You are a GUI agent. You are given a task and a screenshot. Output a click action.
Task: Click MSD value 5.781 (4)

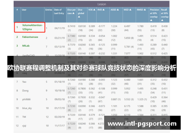pos(129,47)
